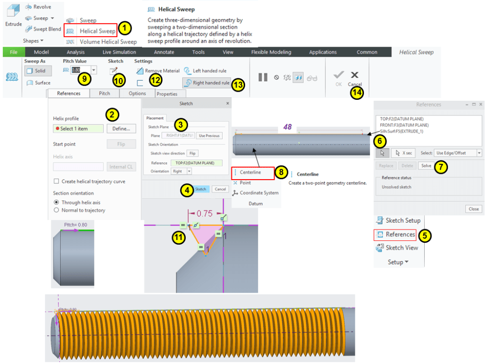
Task: Switch to the Flexible Modeling tab
Action: click(273, 52)
